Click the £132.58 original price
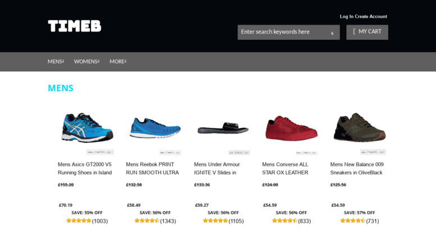The width and height of the screenshot is (436, 237). [x=134, y=185]
